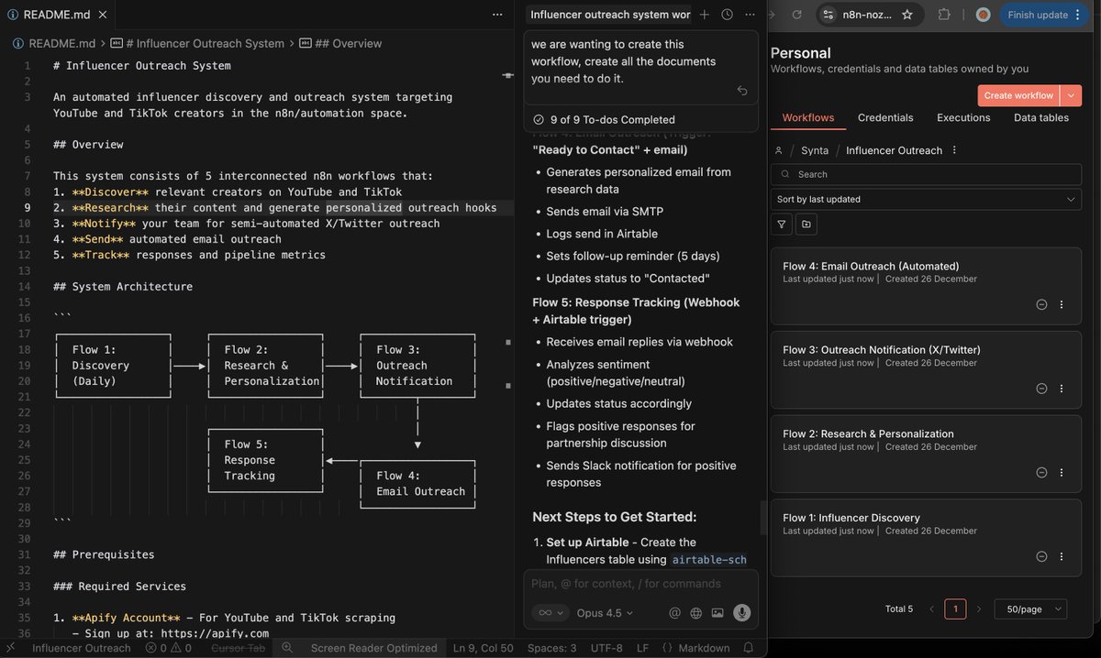Image resolution: width=1101 pixels, height=658 pixels.
Task: Open Opus 4.5 model selector
Action: 605,613
